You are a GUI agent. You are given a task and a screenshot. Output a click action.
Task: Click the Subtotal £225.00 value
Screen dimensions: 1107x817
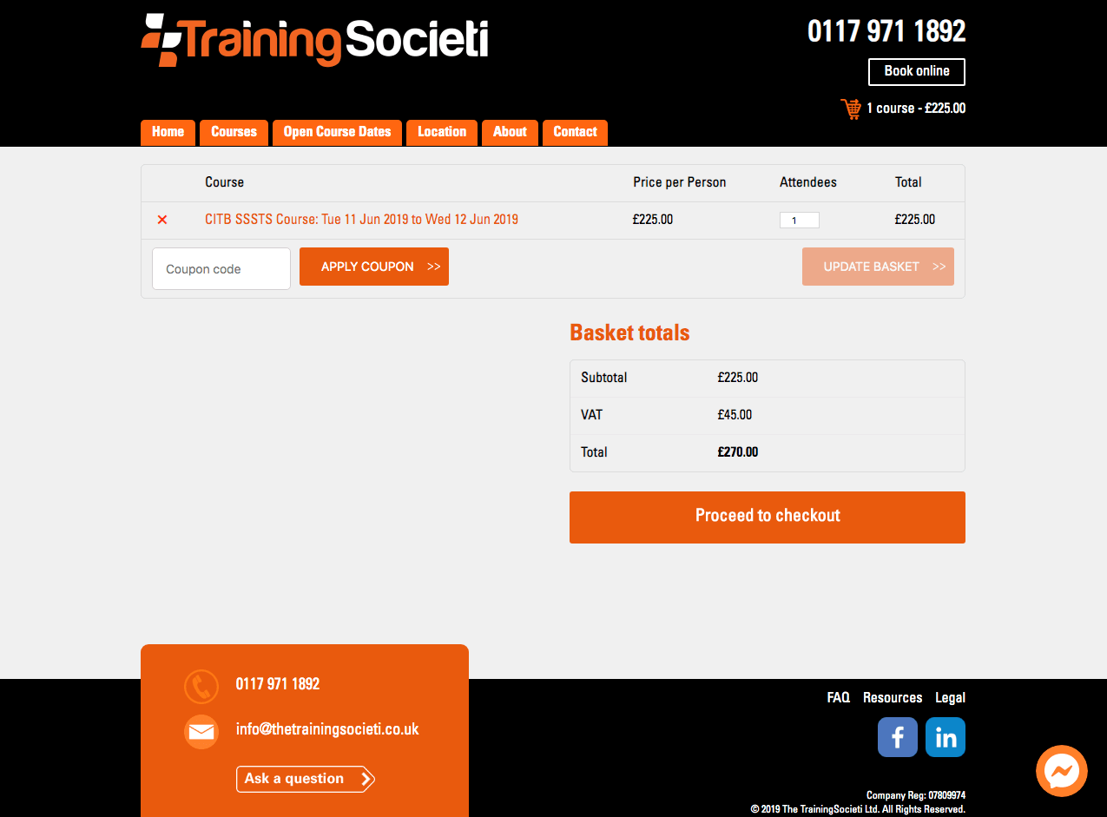[738, 378]
